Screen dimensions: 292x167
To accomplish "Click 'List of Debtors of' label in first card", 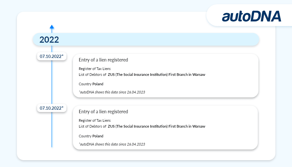I will [x=92, y=75].
